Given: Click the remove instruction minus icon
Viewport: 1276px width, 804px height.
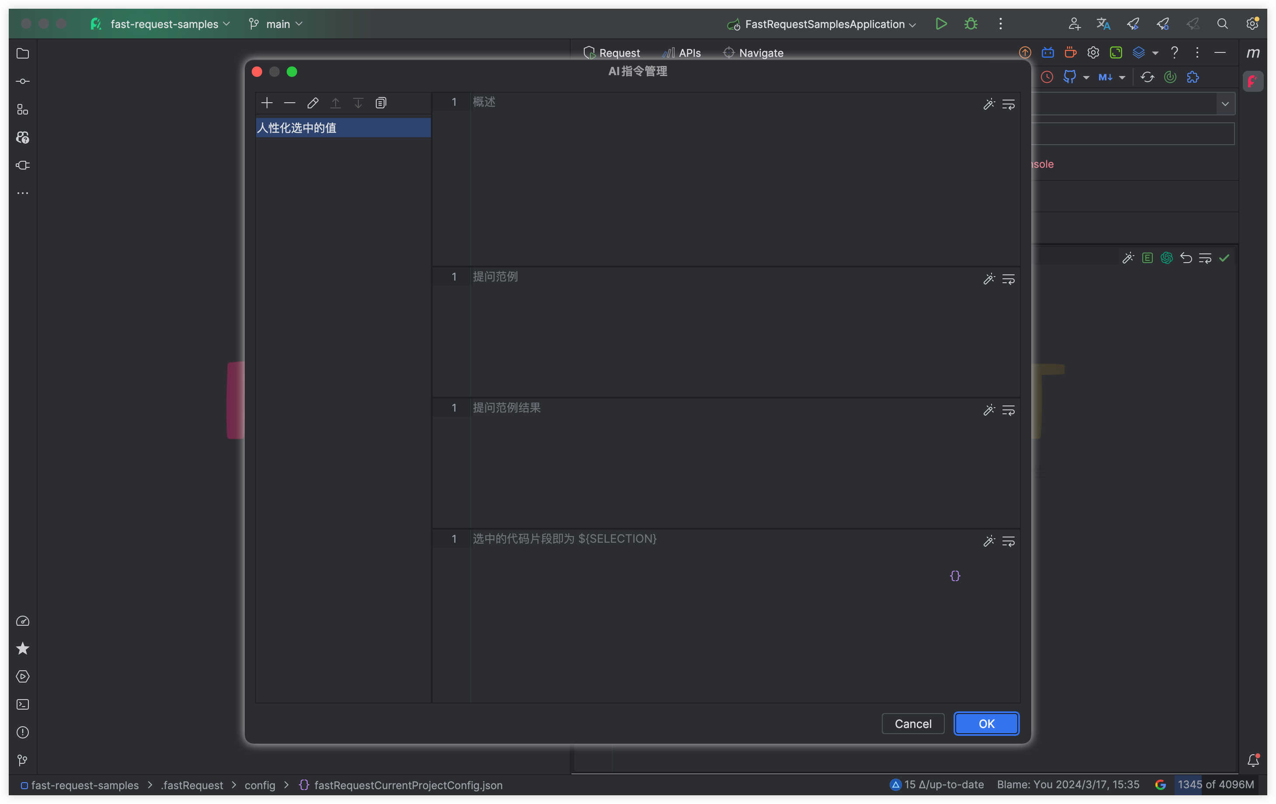Looking at the screenshot, I should (x=289, y=103).
